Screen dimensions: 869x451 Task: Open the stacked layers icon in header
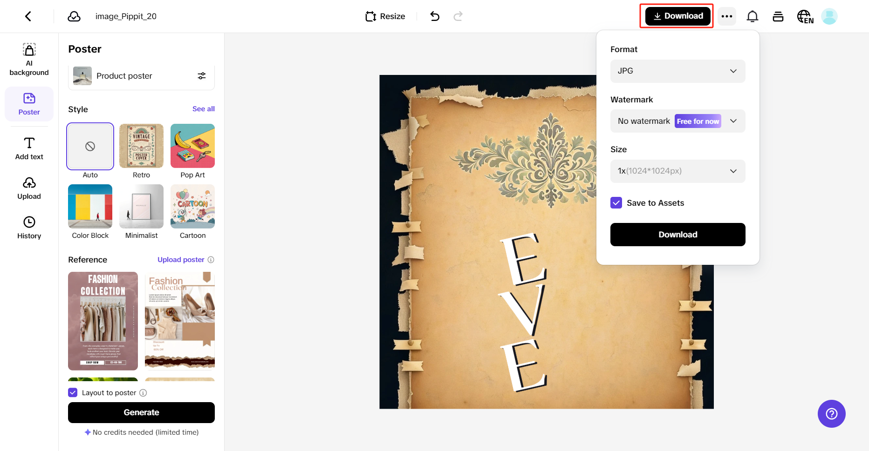(778, 16)
